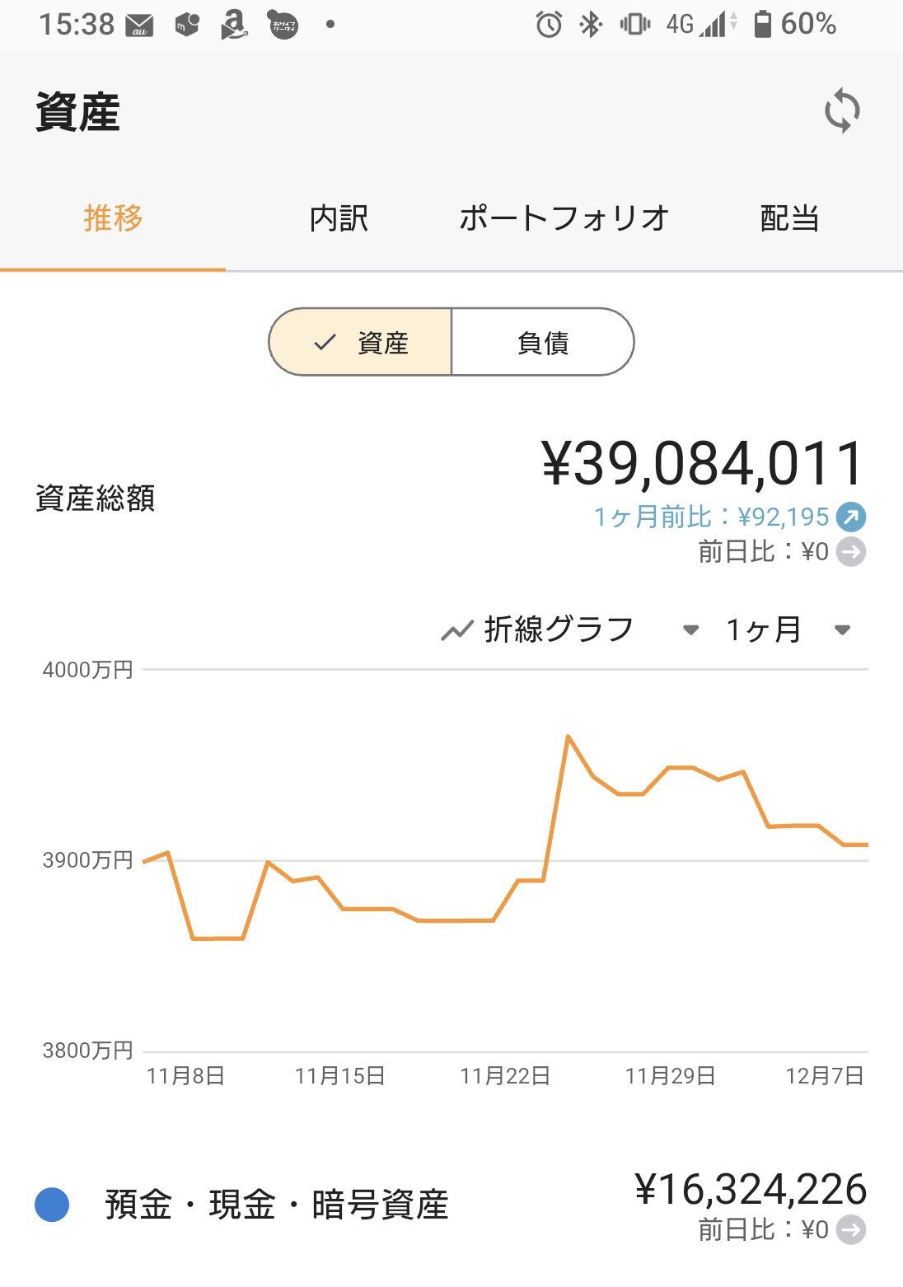903x1287 pixels.
Task: Tap the gray day-over-day arrow beside total assets
Action: click(x=851, y=552)
